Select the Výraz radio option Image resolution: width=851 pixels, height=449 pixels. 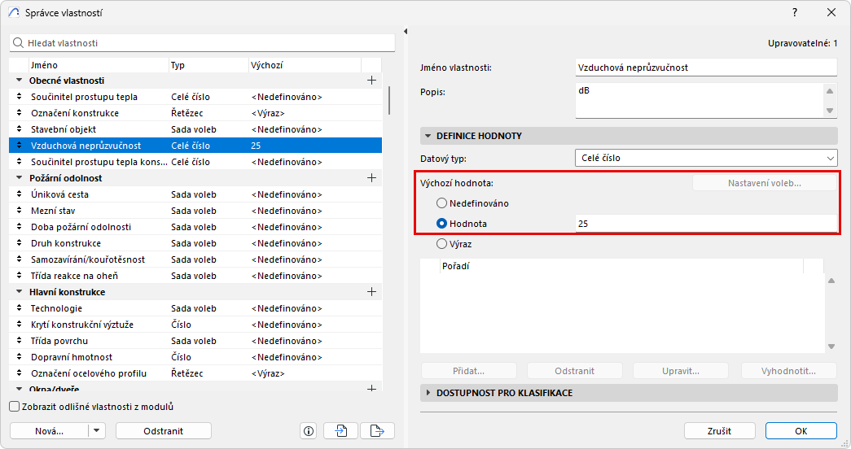pyautogui.click(x=442, y=243)
